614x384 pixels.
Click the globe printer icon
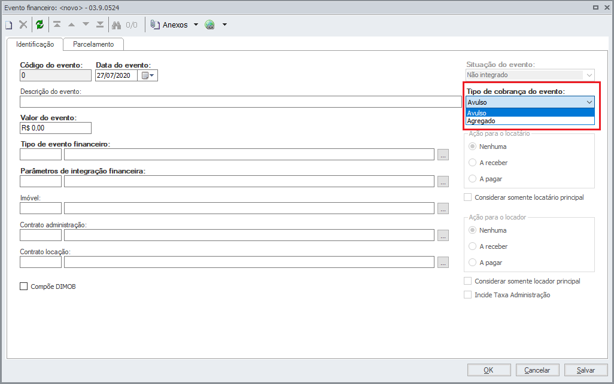click(x=210, y=25)
